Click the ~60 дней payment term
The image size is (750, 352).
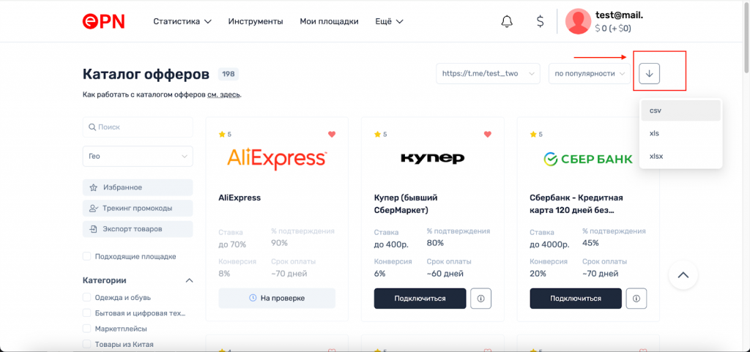445,274
